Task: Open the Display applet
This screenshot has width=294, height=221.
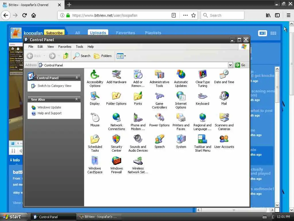Action: [x=95, y=98]
